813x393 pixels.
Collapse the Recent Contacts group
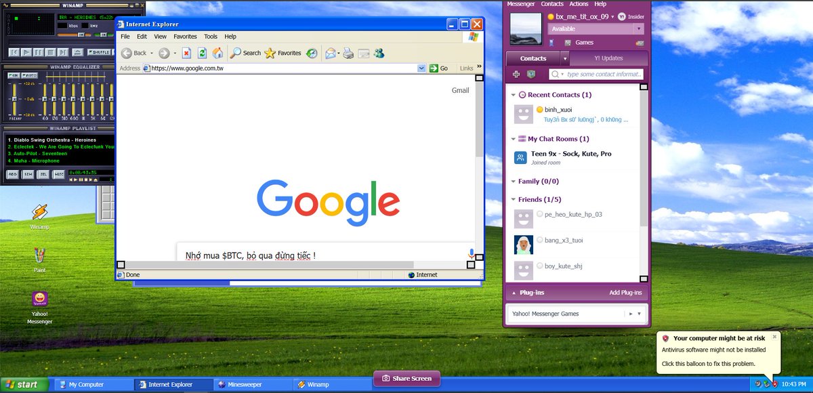[514, 95]
